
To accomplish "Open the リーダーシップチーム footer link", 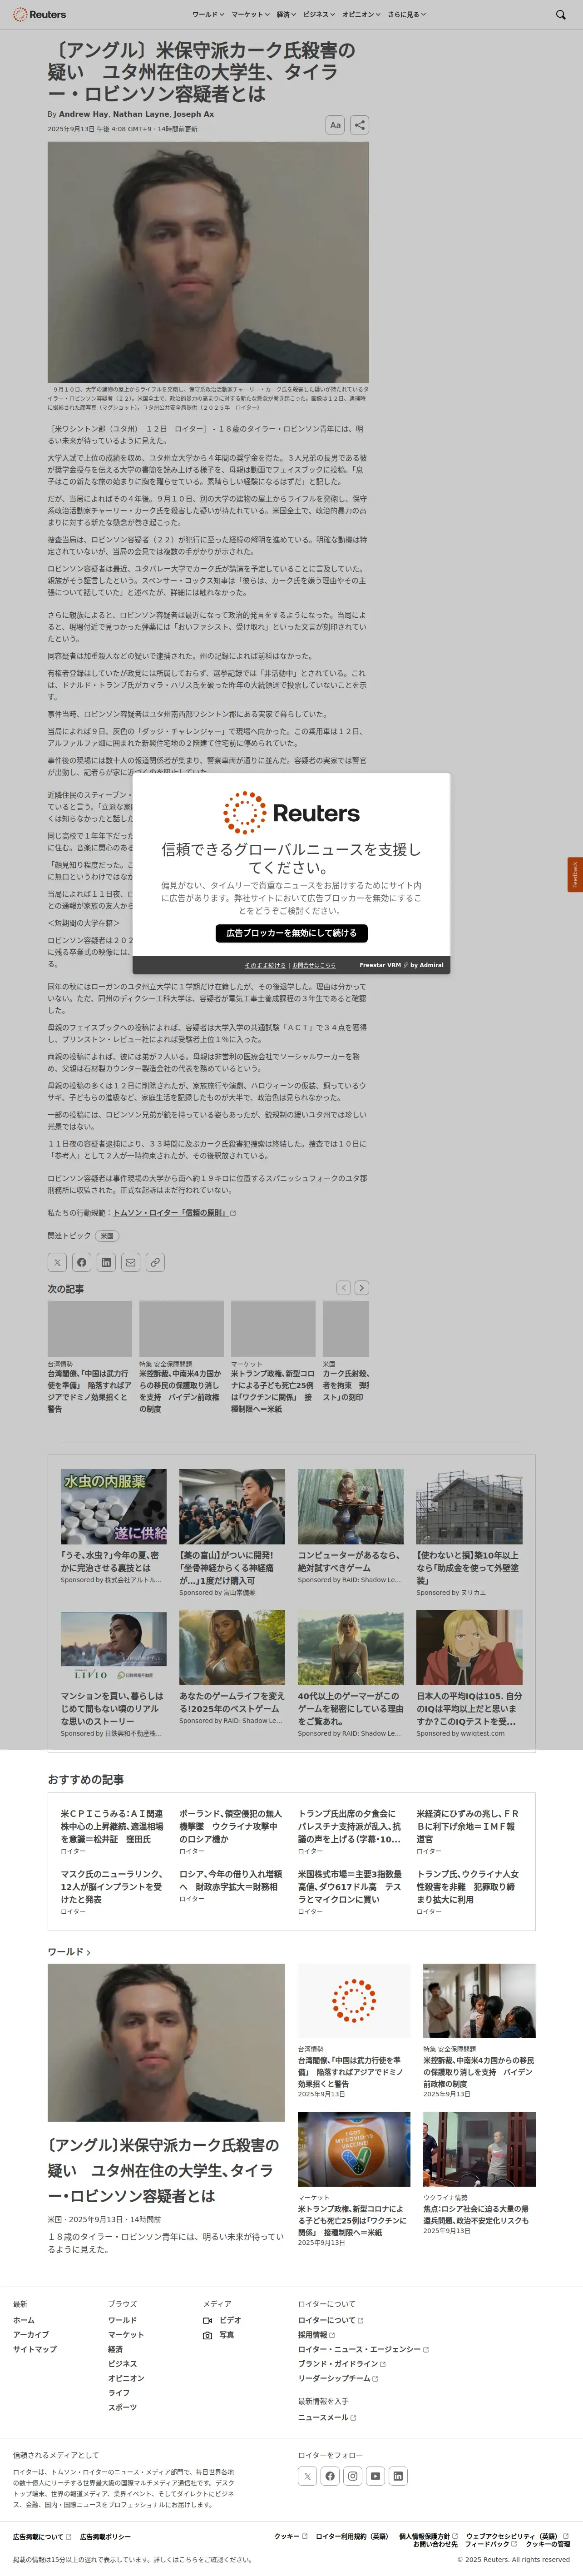I will point(338,2378).
